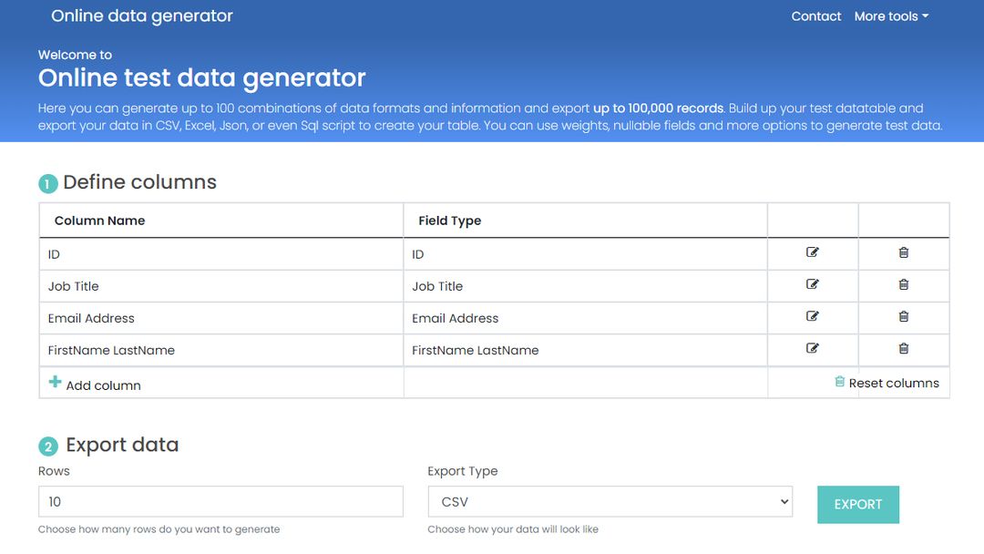This screenshot has width=984, height=554.
Task: Click Add column text label
Action: pos(103,385)
